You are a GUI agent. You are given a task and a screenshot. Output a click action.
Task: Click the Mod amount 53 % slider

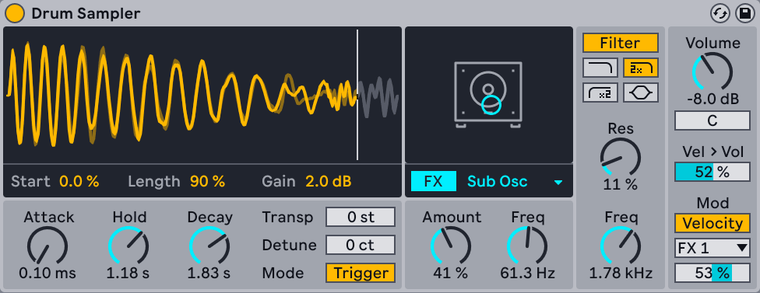(x=712, y=273)
